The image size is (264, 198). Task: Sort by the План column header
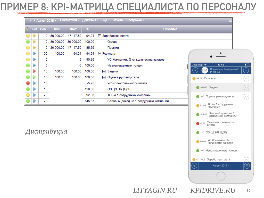pyautogui.click(x=56, y=29)
